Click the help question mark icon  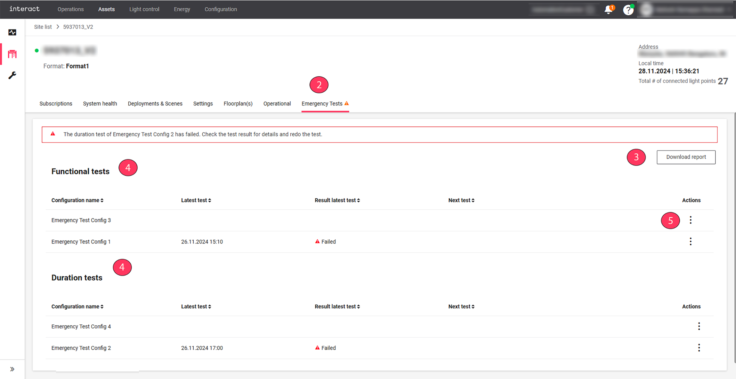tap(628, 10)
